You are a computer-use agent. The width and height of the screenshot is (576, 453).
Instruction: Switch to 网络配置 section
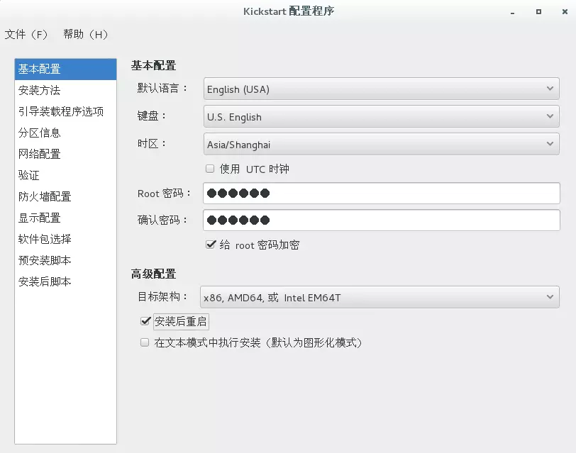(x=66, y=154)
